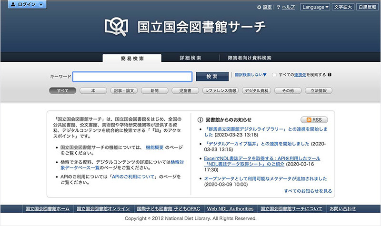The height and width of the screenshot is (226, 381).
Task: Open the Language dropdown
Action: pyautogui.click(x=315, y=7)
